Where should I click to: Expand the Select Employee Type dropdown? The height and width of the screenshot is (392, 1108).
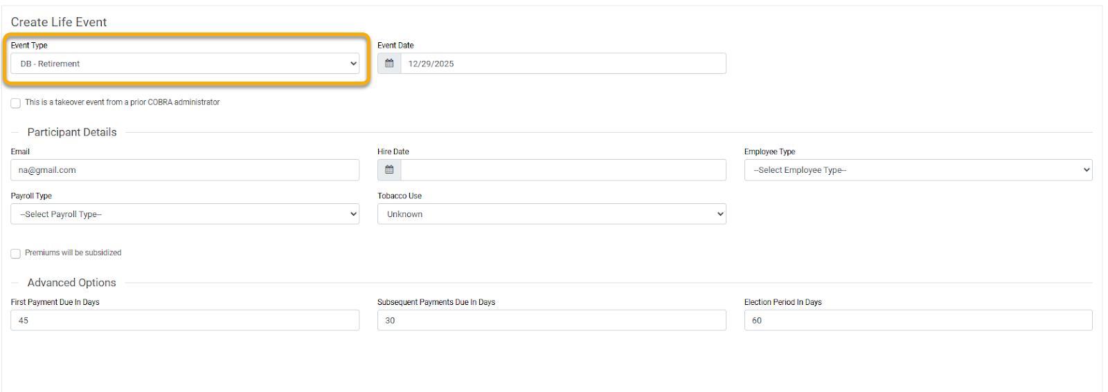[918, 170]
